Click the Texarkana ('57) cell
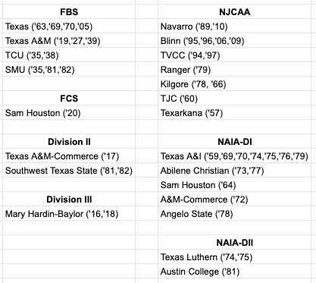 [235, 112]
